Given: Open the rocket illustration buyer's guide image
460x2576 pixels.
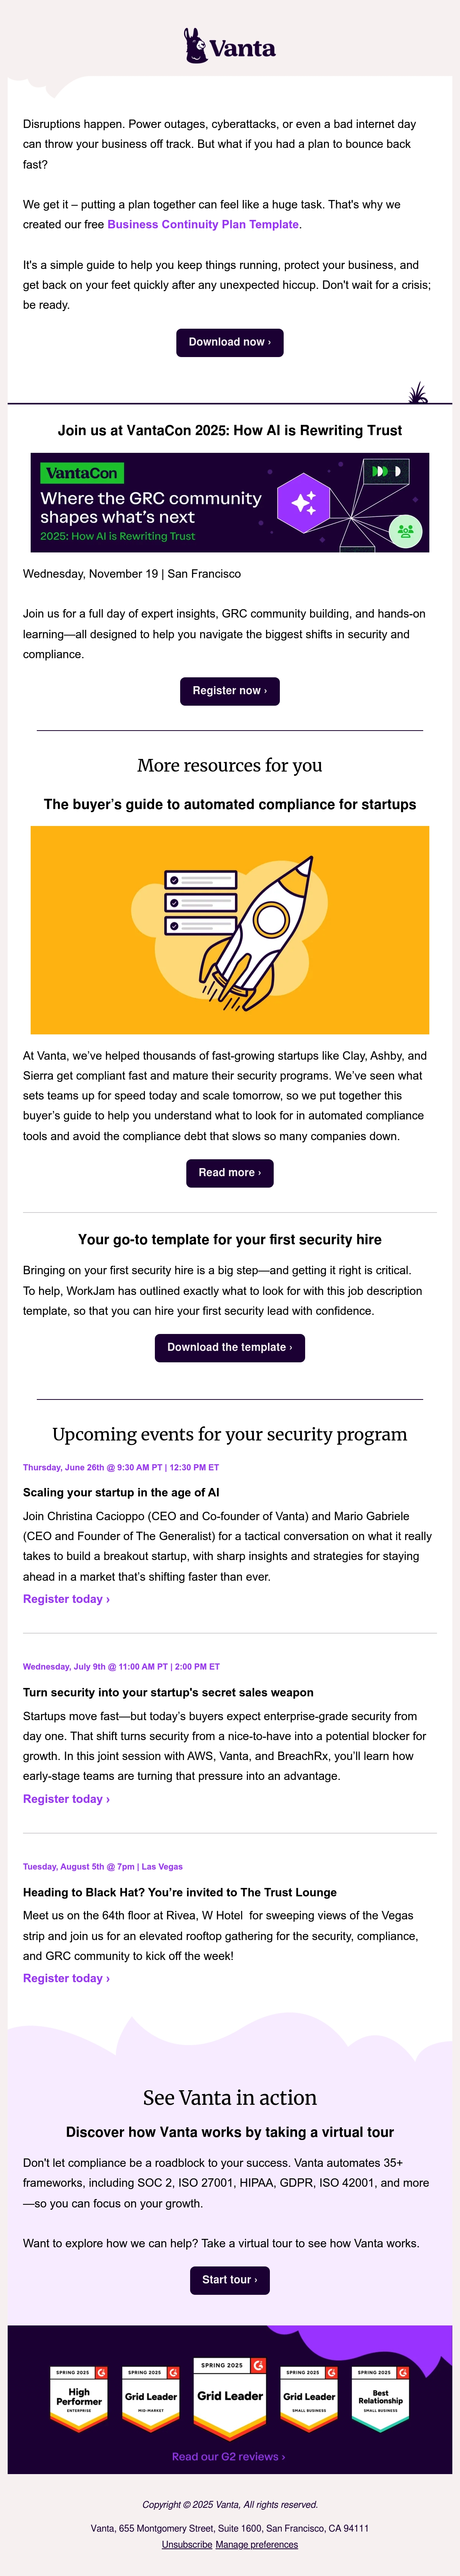Looking at the screenshot, I should pos(230,930).
